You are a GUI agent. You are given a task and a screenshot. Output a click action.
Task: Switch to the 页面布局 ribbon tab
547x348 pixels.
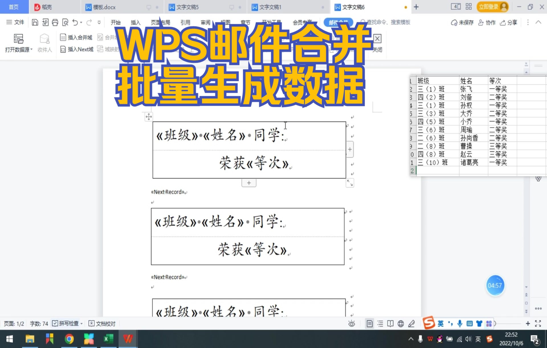tap(161, 23)
